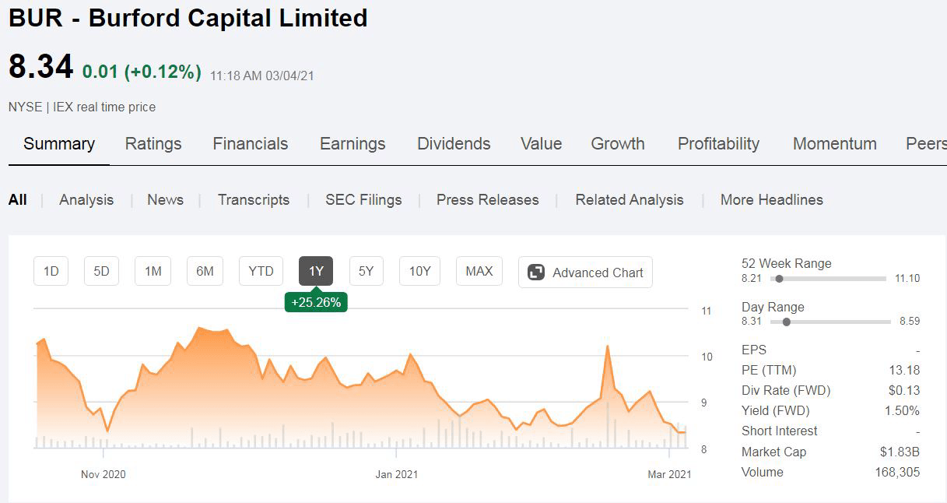Open the Profitability tab

(x=718, y=144)
